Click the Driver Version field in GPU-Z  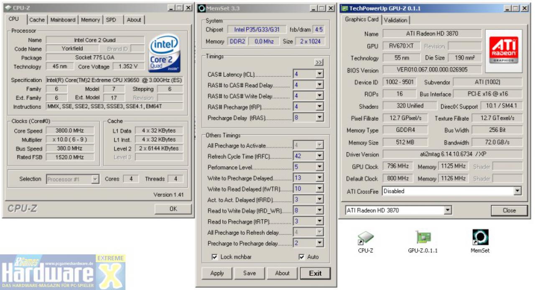[453, 155]
